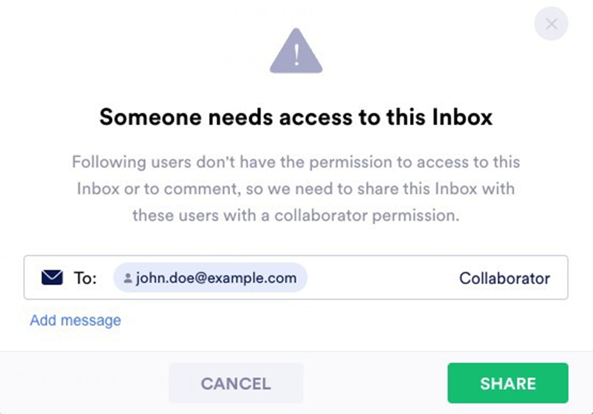
Task: Click the blank area right of Add message
Action: pyautogui.click(x=339, y=320)
